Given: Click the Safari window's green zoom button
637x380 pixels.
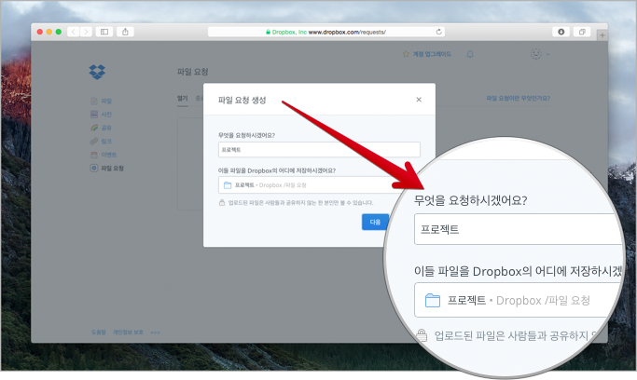Looking at the screenshot, I should (x=59, y=32).
